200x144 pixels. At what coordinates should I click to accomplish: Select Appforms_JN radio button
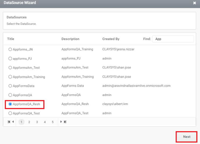10,49
